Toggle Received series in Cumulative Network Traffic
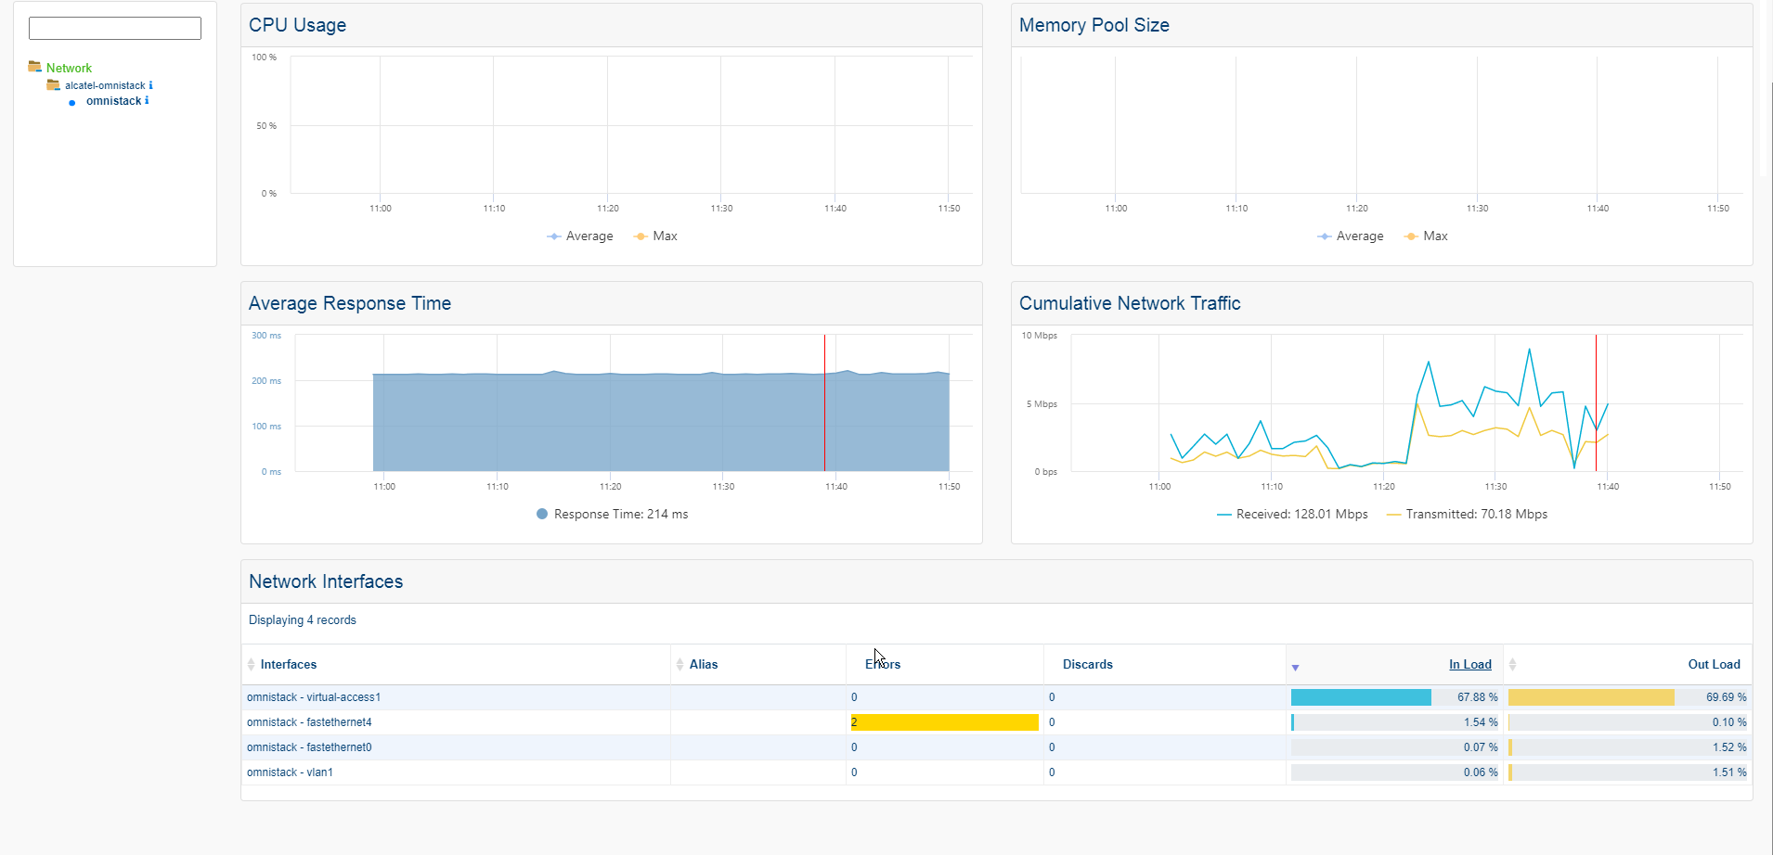Image resolution: width=1773 pixels, height=855 pixels. [1292, 515]
